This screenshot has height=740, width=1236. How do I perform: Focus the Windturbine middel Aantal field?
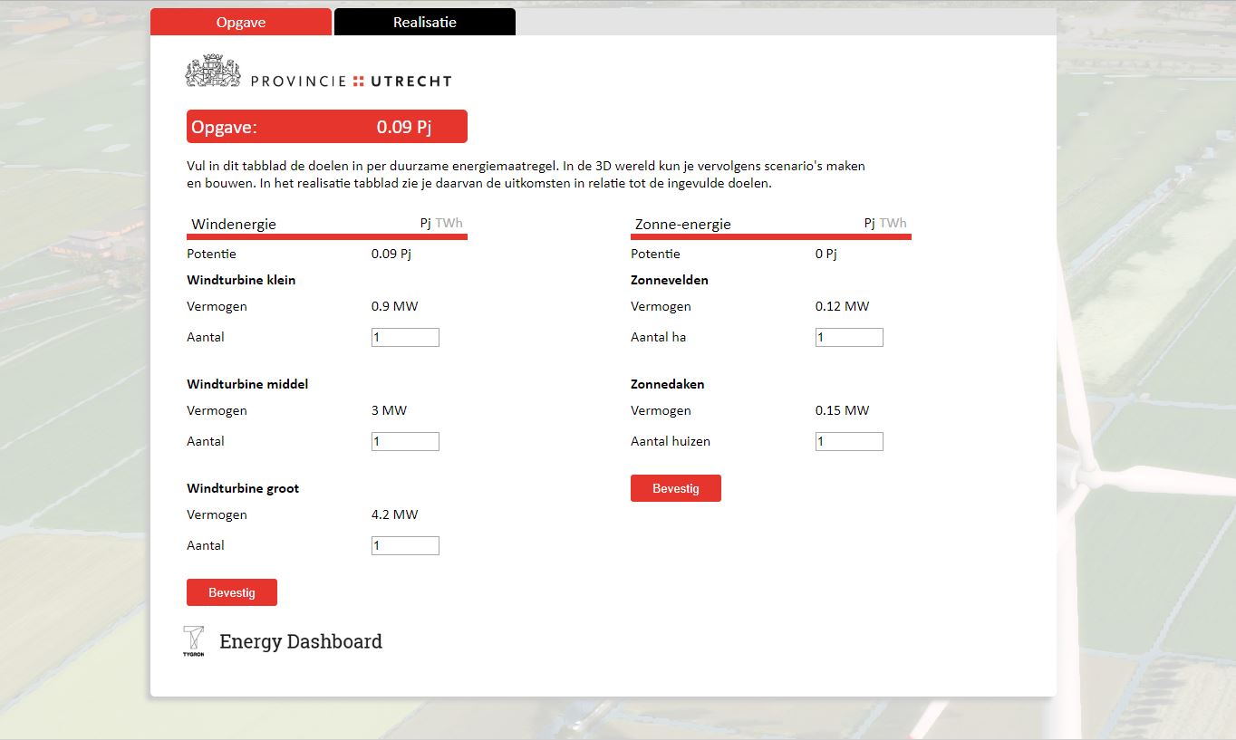click(x=405, y=441)
